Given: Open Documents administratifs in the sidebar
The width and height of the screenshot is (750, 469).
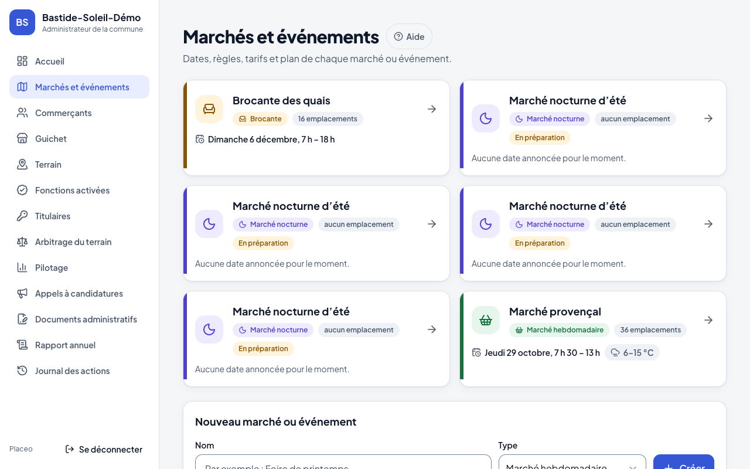Looking at the screenshot, I should (x=79, y=319).
